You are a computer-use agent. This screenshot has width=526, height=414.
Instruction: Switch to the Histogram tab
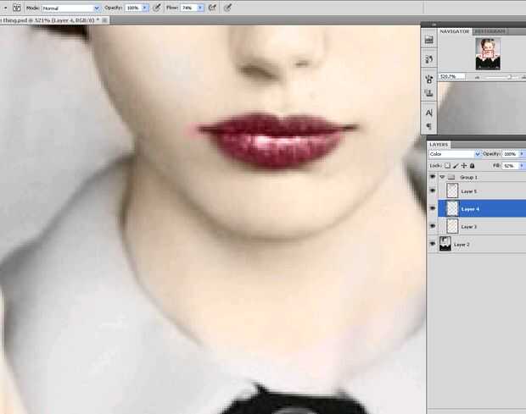click(490, 31)
